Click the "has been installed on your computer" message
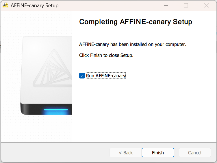 pos(133,45)
